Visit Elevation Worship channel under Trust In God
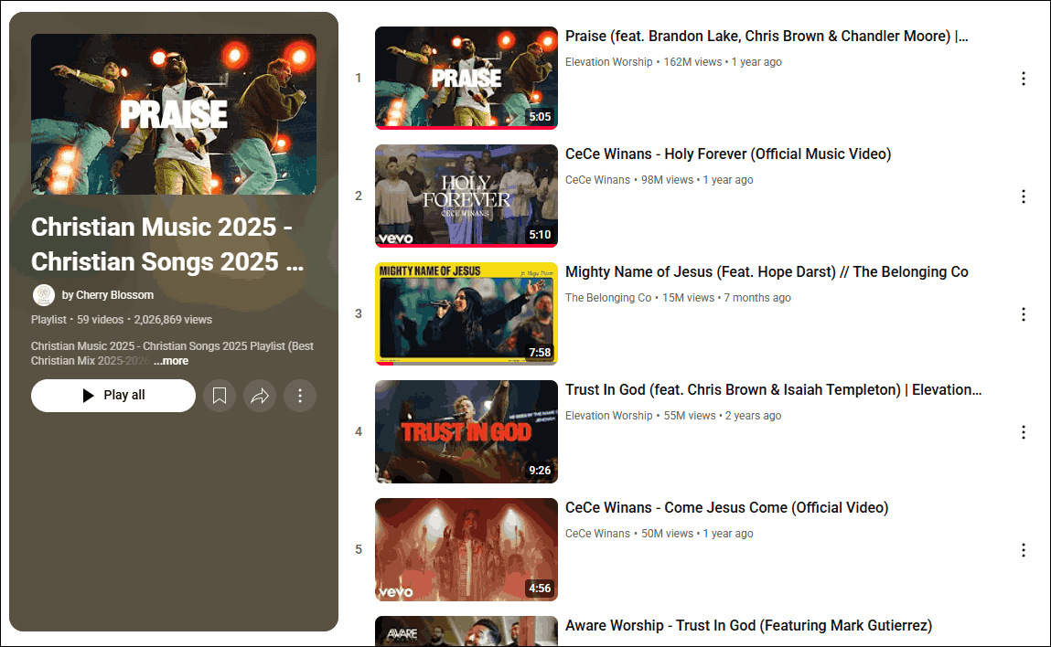The width and height of the screenshot is (1051, 647). [x=608, y=416]
